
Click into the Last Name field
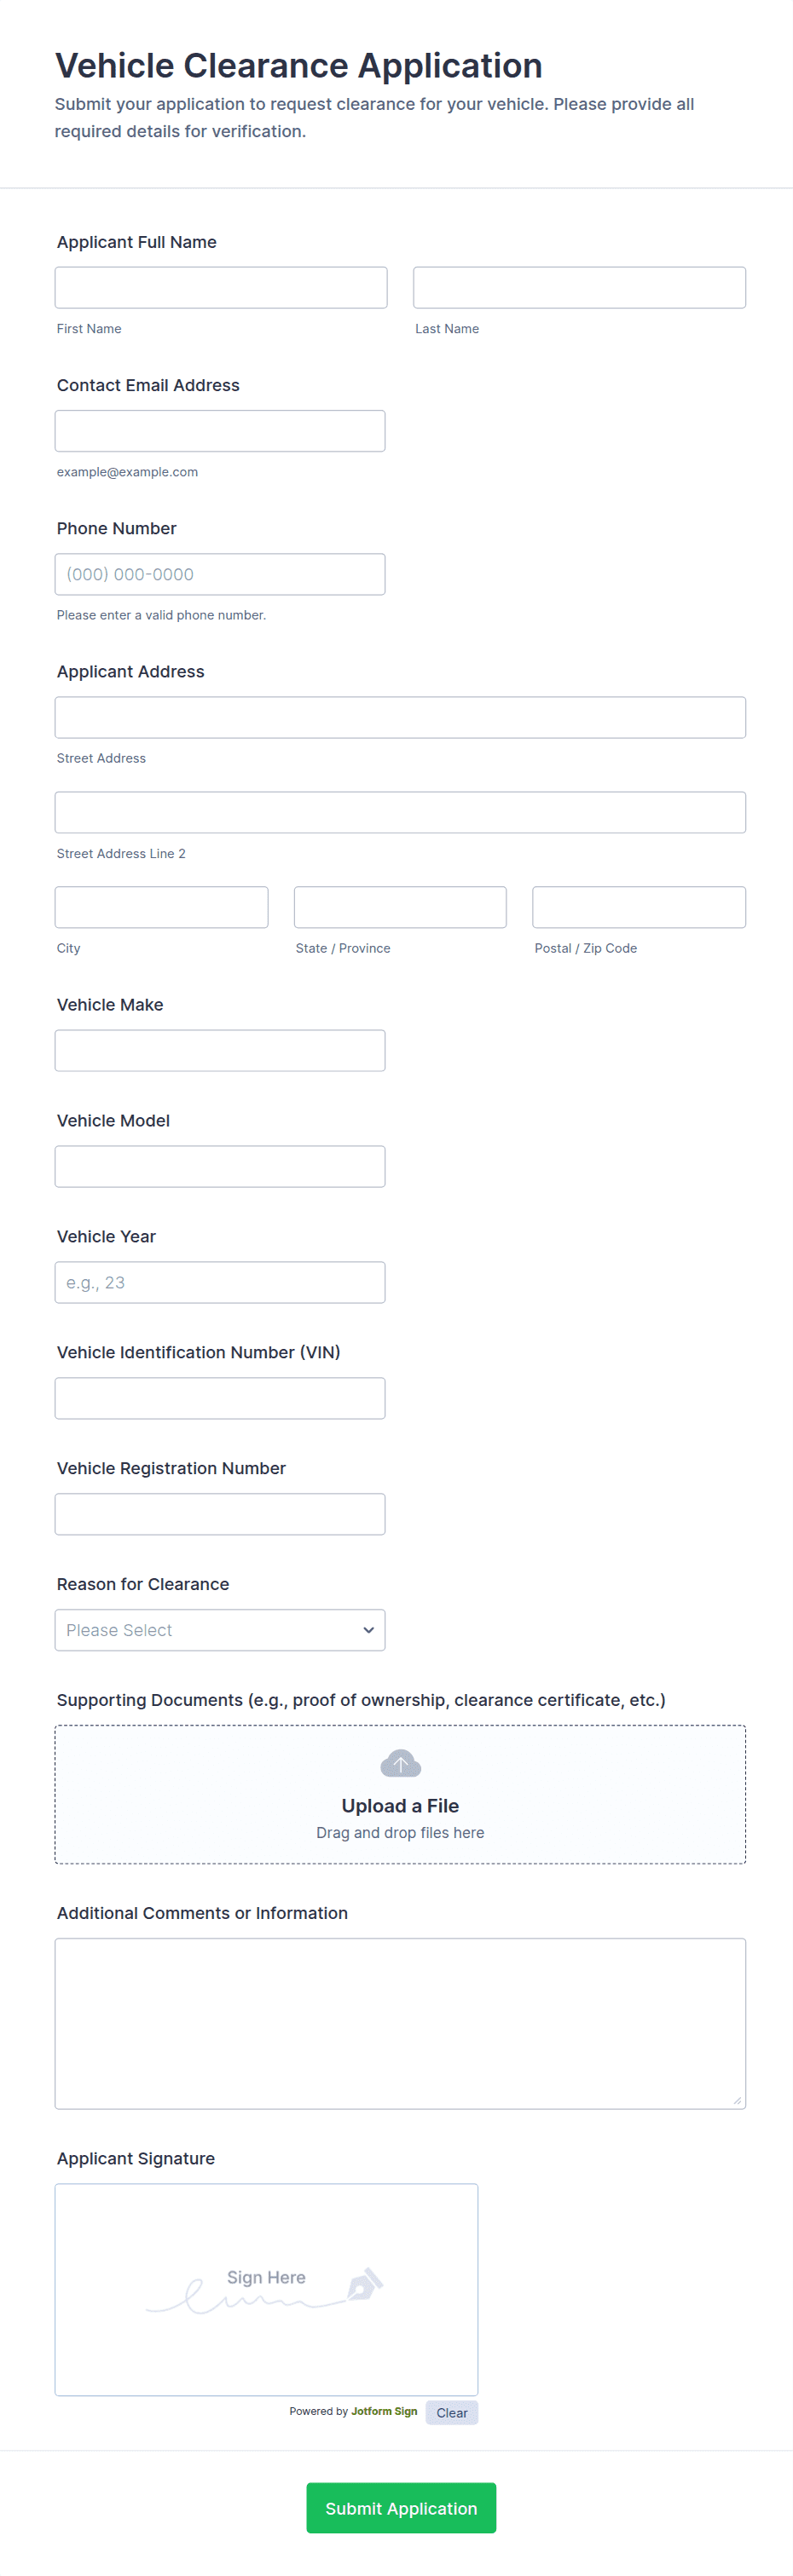pos(579,288)
